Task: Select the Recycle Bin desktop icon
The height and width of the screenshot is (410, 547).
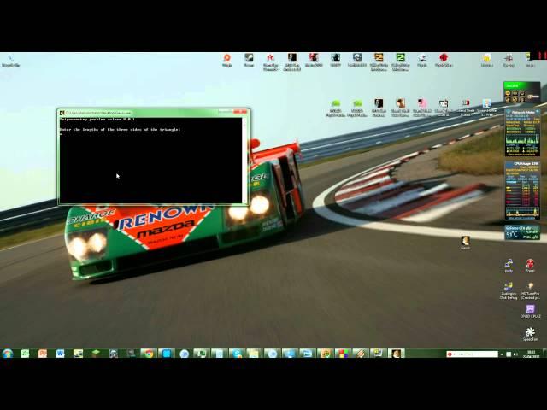Action: [x=10, y=61]
